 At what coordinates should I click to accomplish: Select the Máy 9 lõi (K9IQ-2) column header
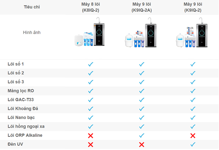[193, 7]
